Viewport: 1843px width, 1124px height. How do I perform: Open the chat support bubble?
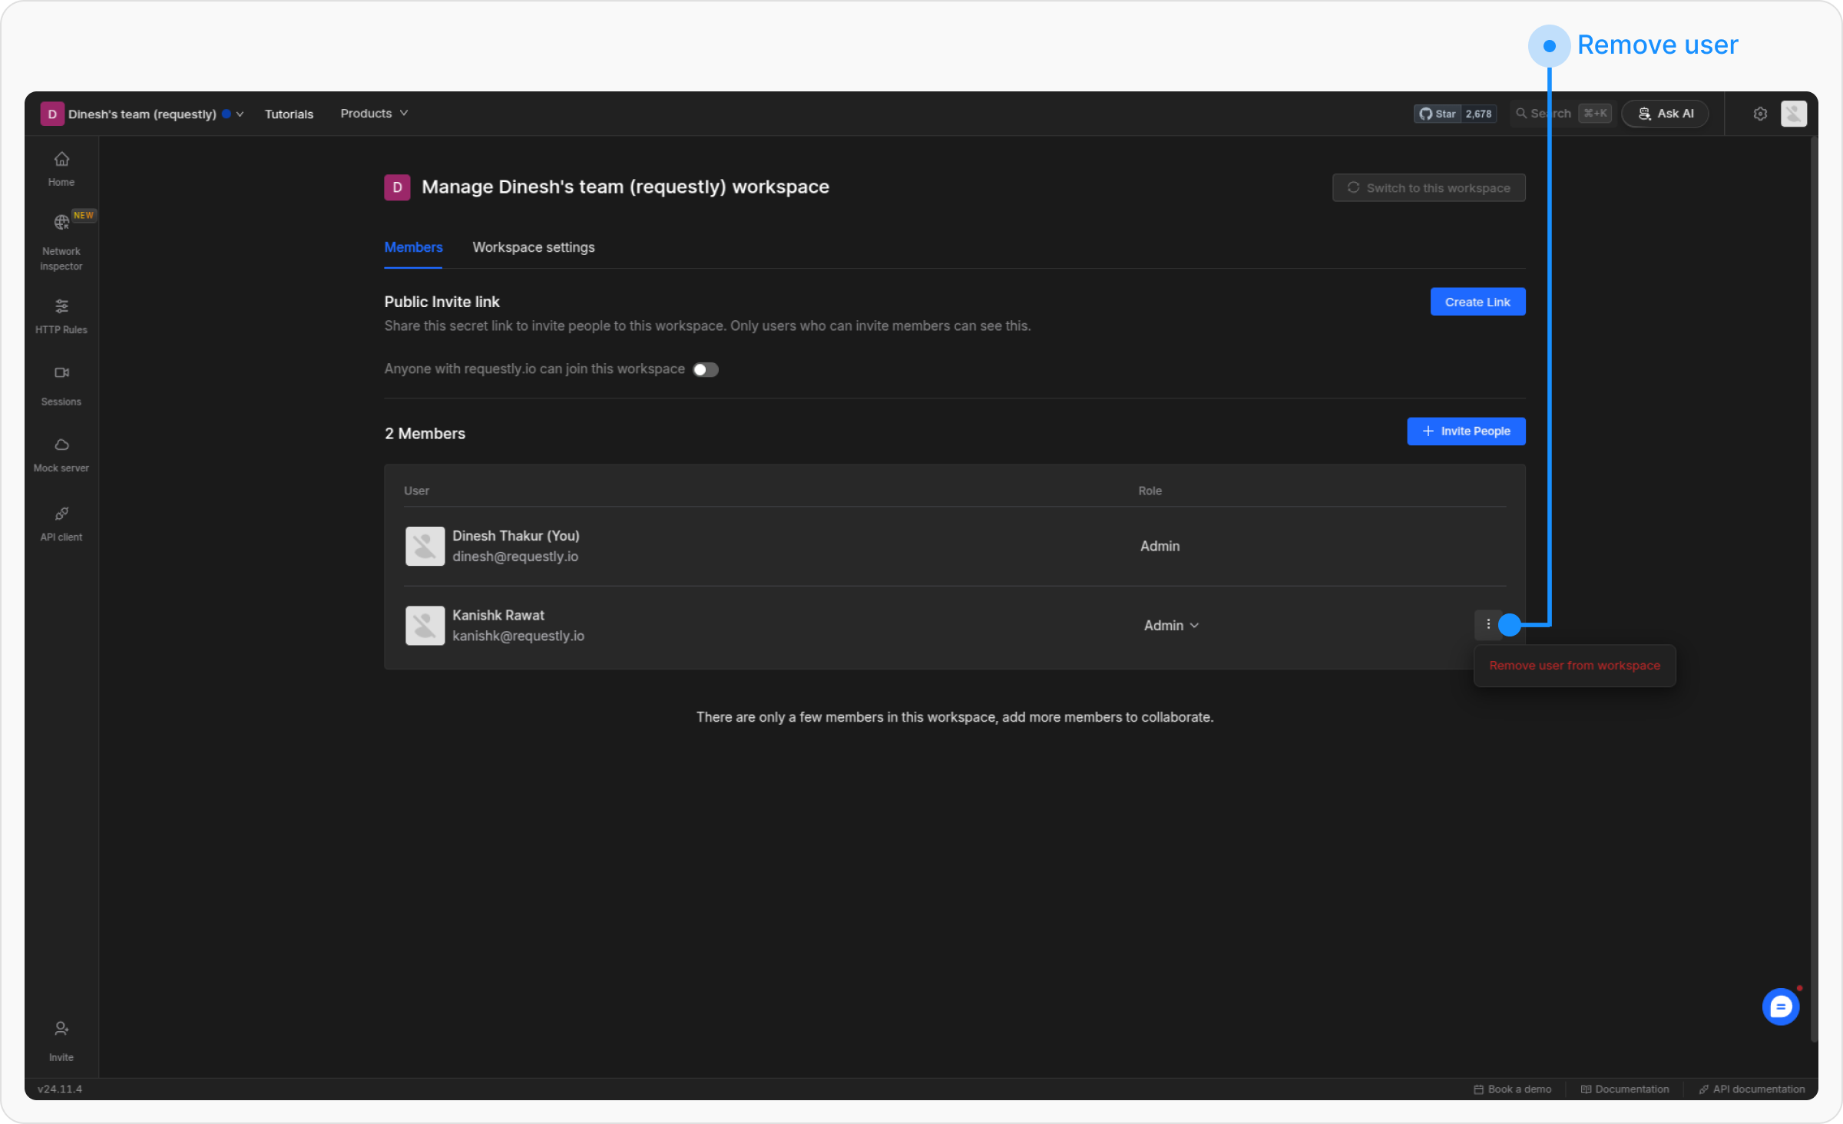pyautogui.click(x=1780, y=1007)
